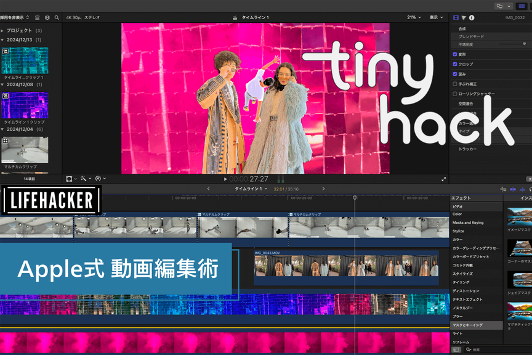532x355 pixels.
Task: Collapse the 2024/12/13 date group
Action: click(x=3, y=39)
